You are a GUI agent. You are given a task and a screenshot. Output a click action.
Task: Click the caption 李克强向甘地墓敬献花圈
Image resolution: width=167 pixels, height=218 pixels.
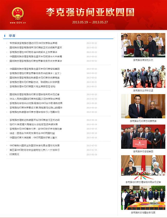click(143, 213)
